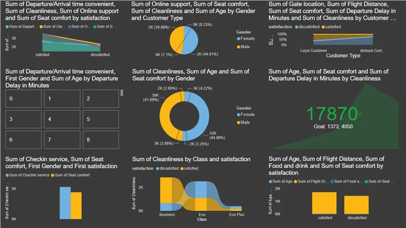
Task: Click Female legend entry in pie chart
Action: [x=246, y=39]
